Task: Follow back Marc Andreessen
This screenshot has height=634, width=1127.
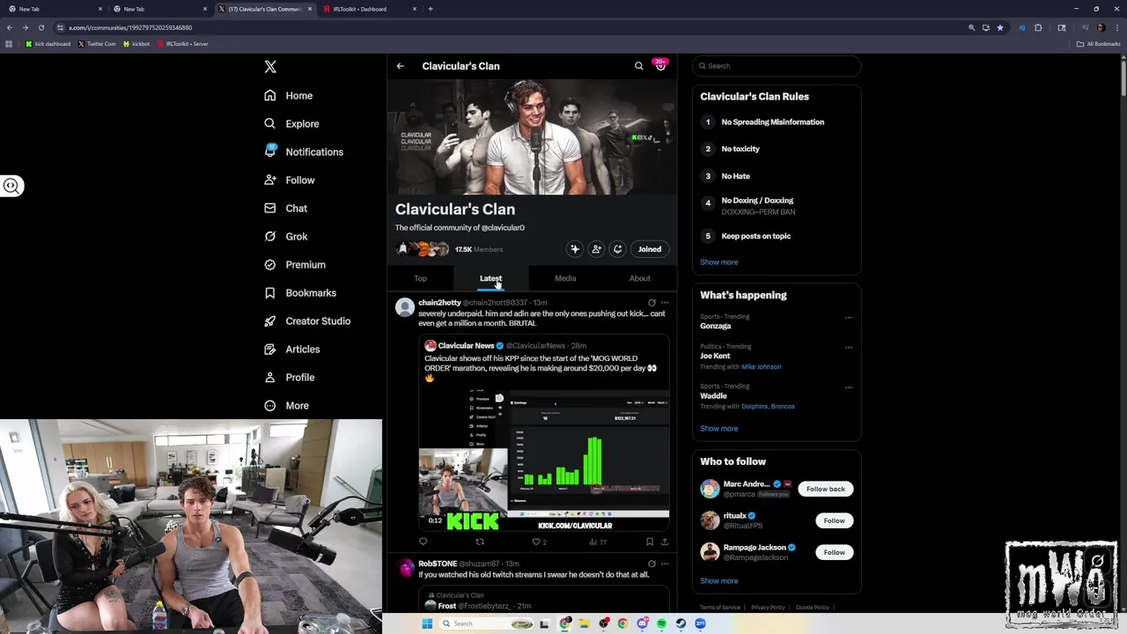Action: [825, 489]
